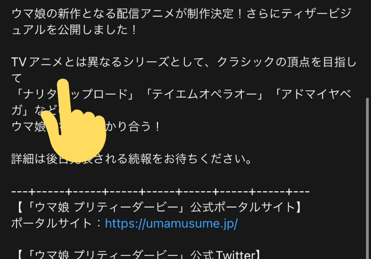Viewport: 371px width, 259px height.
Task: Click the dashed plus-sign separator line
Action: (x=161, y=192)
